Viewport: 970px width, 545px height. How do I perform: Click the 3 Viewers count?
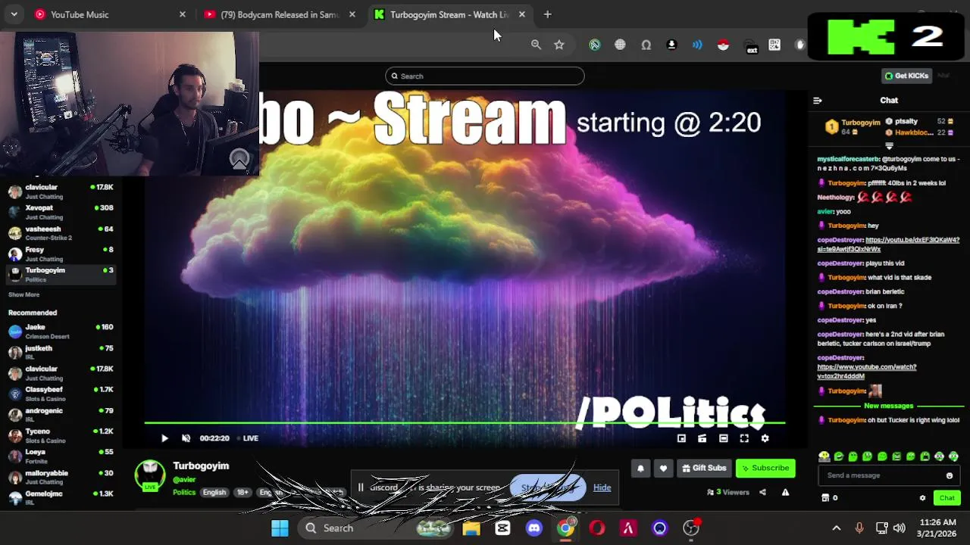pyautogui.click(x=727, y=492)
